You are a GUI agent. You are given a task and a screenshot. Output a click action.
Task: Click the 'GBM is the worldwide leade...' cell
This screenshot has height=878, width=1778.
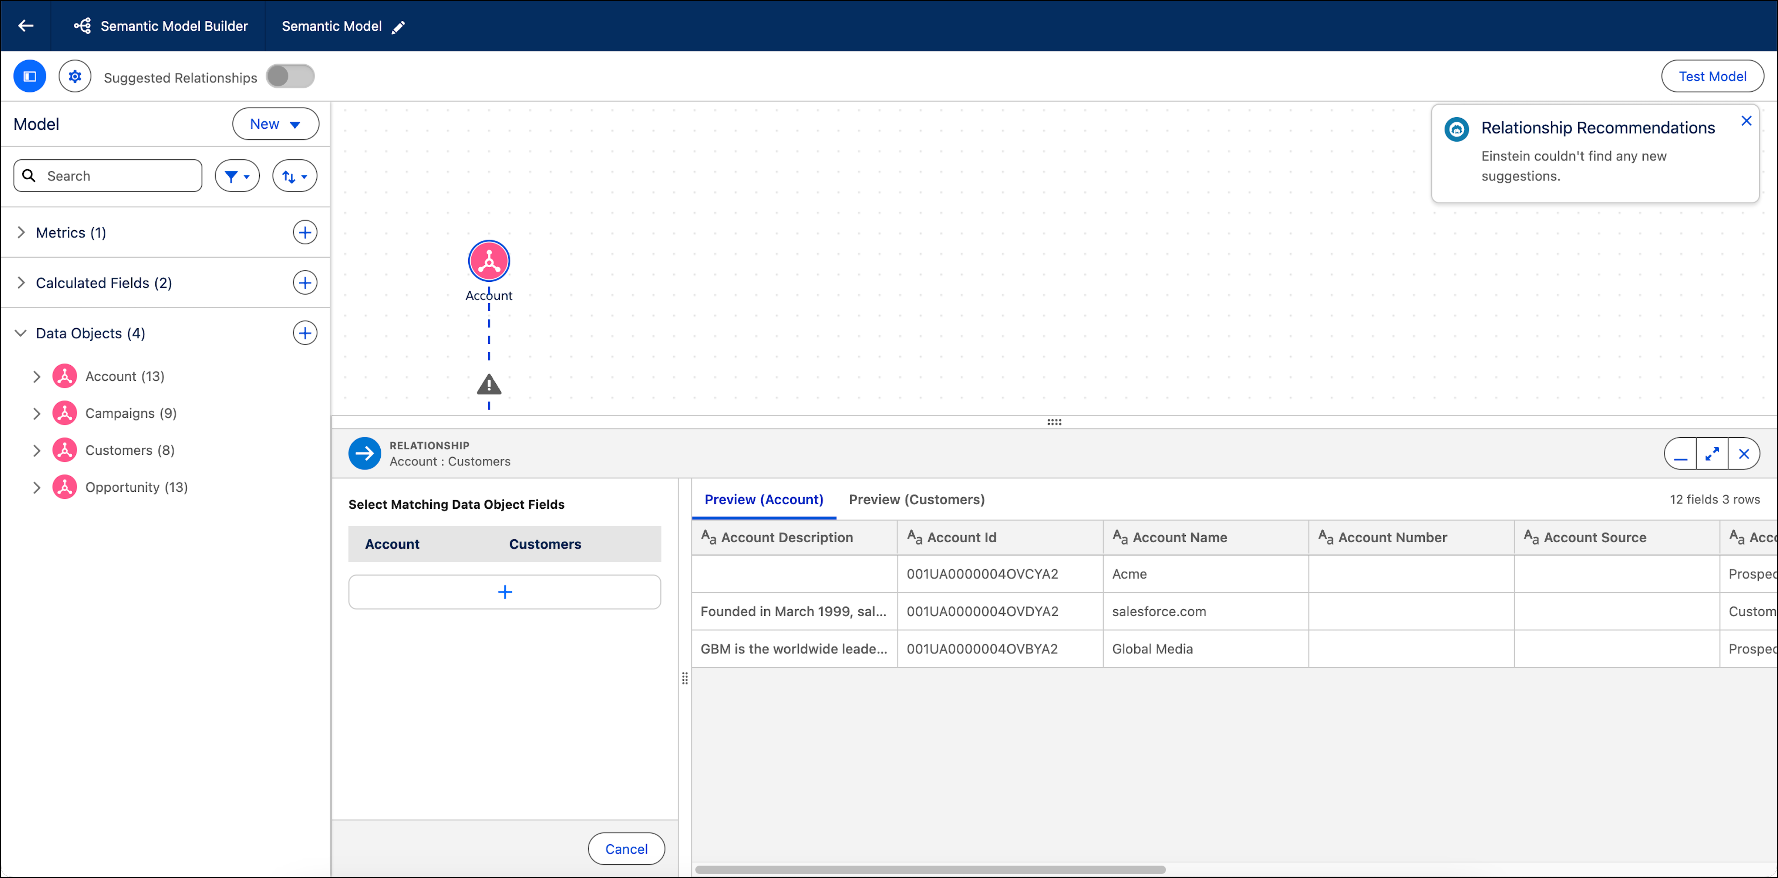794,649
